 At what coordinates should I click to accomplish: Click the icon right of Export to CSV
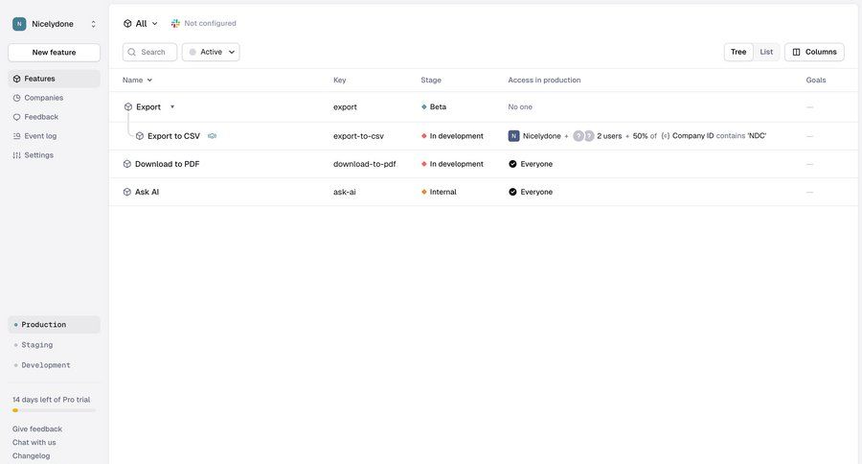213,136
